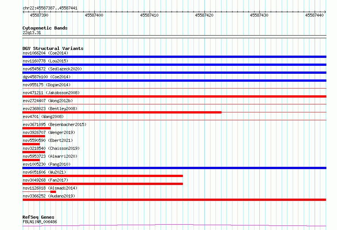Image resolution: width=337 pixels, height=230 pixels.
Task: Click the nsv1066204 (Coe2014) blue bar
Action: (x=174, y=57)
